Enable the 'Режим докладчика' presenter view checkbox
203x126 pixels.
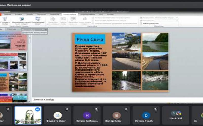click(141, 23)
